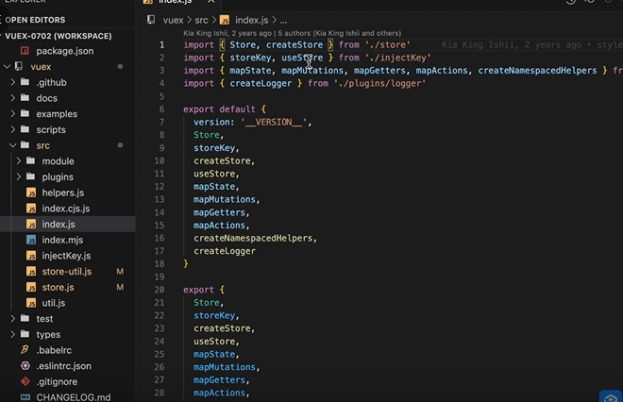
Task: Click 'export default' on line 6
Action: click(x=219, y=109)
